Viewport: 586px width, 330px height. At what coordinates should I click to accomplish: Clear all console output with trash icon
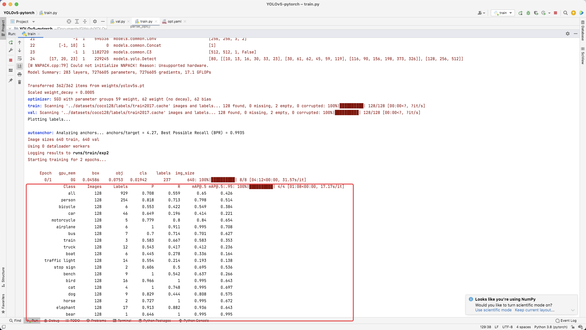(20, 82)
